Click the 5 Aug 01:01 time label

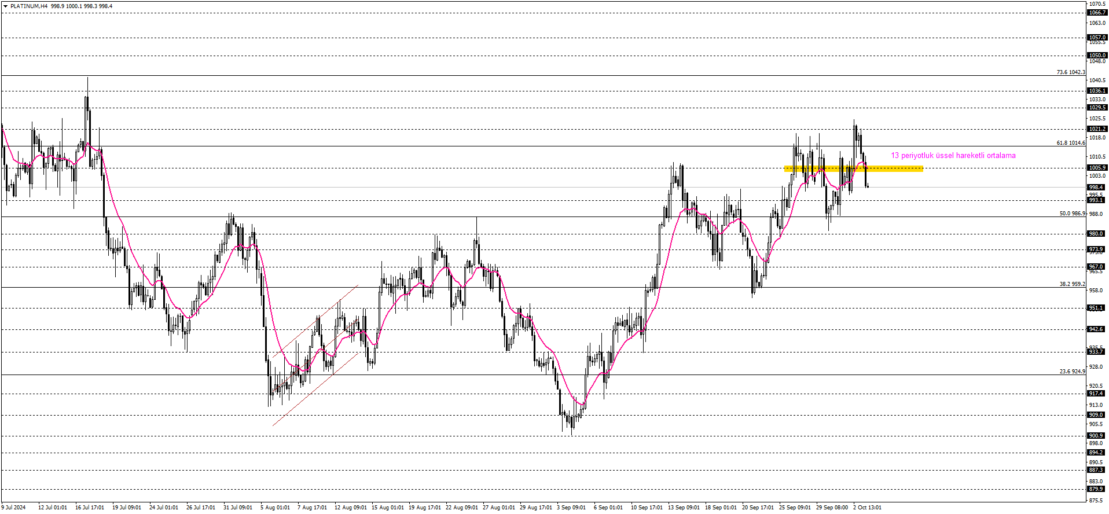pos(275,508)
